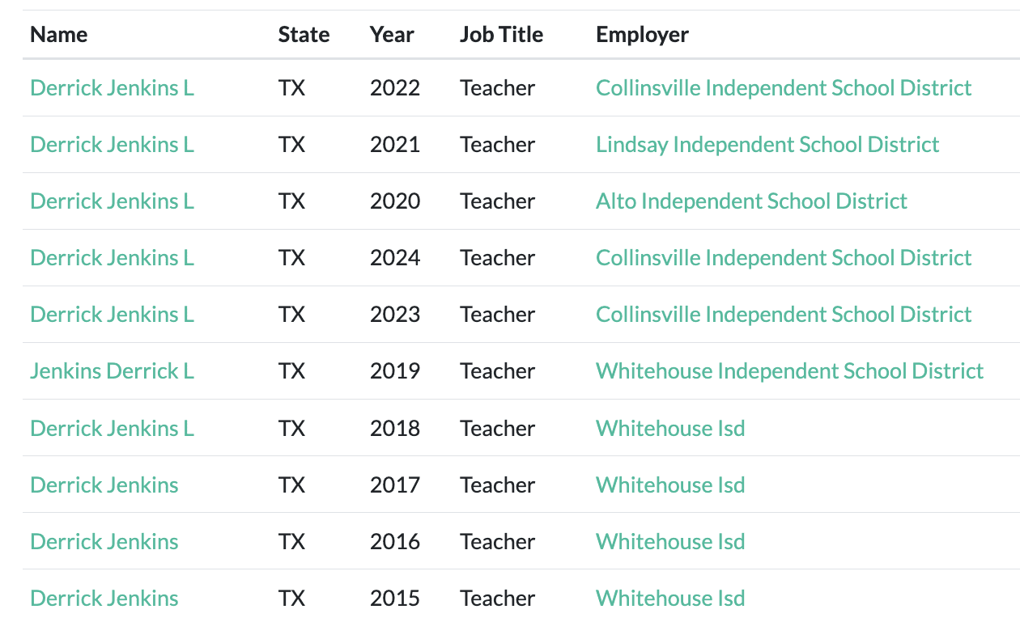This screenshot has width=1020, height=639.
Task: Open Derrick Jenkins L 2023 name link
Action: tap(112, 314)
